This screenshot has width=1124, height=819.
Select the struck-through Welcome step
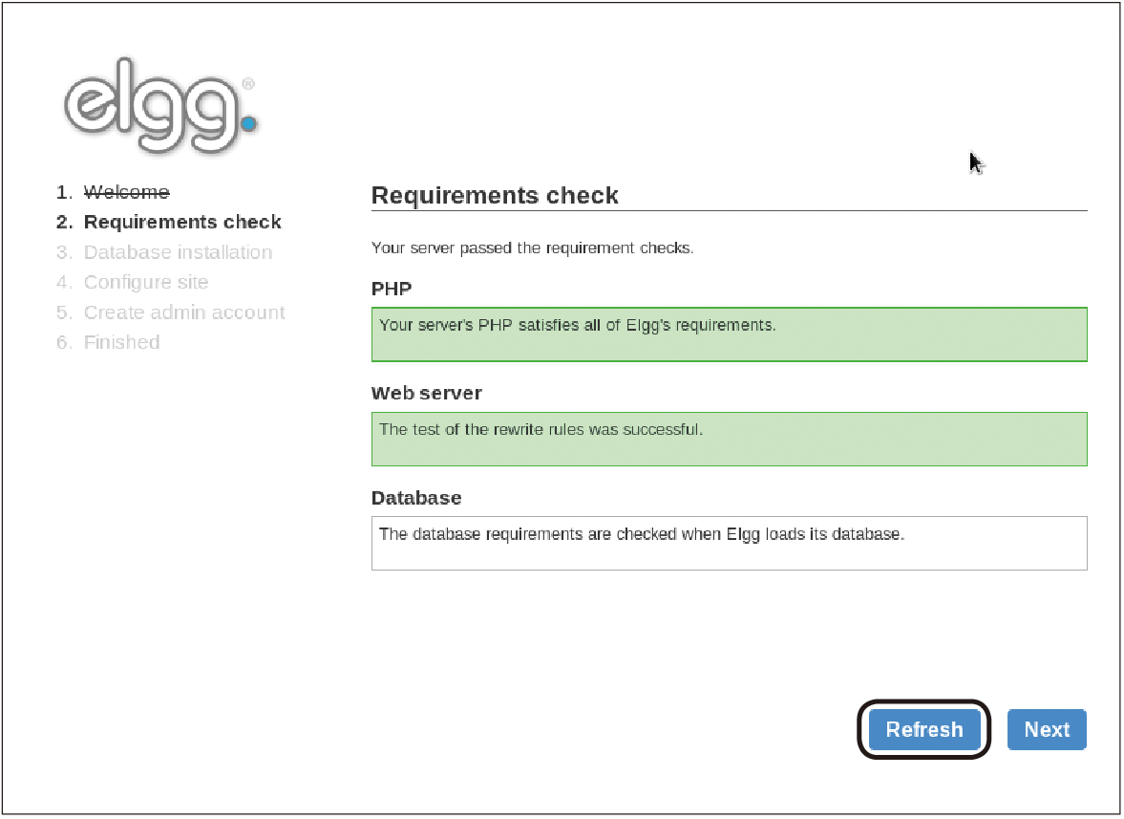point(127,192)
